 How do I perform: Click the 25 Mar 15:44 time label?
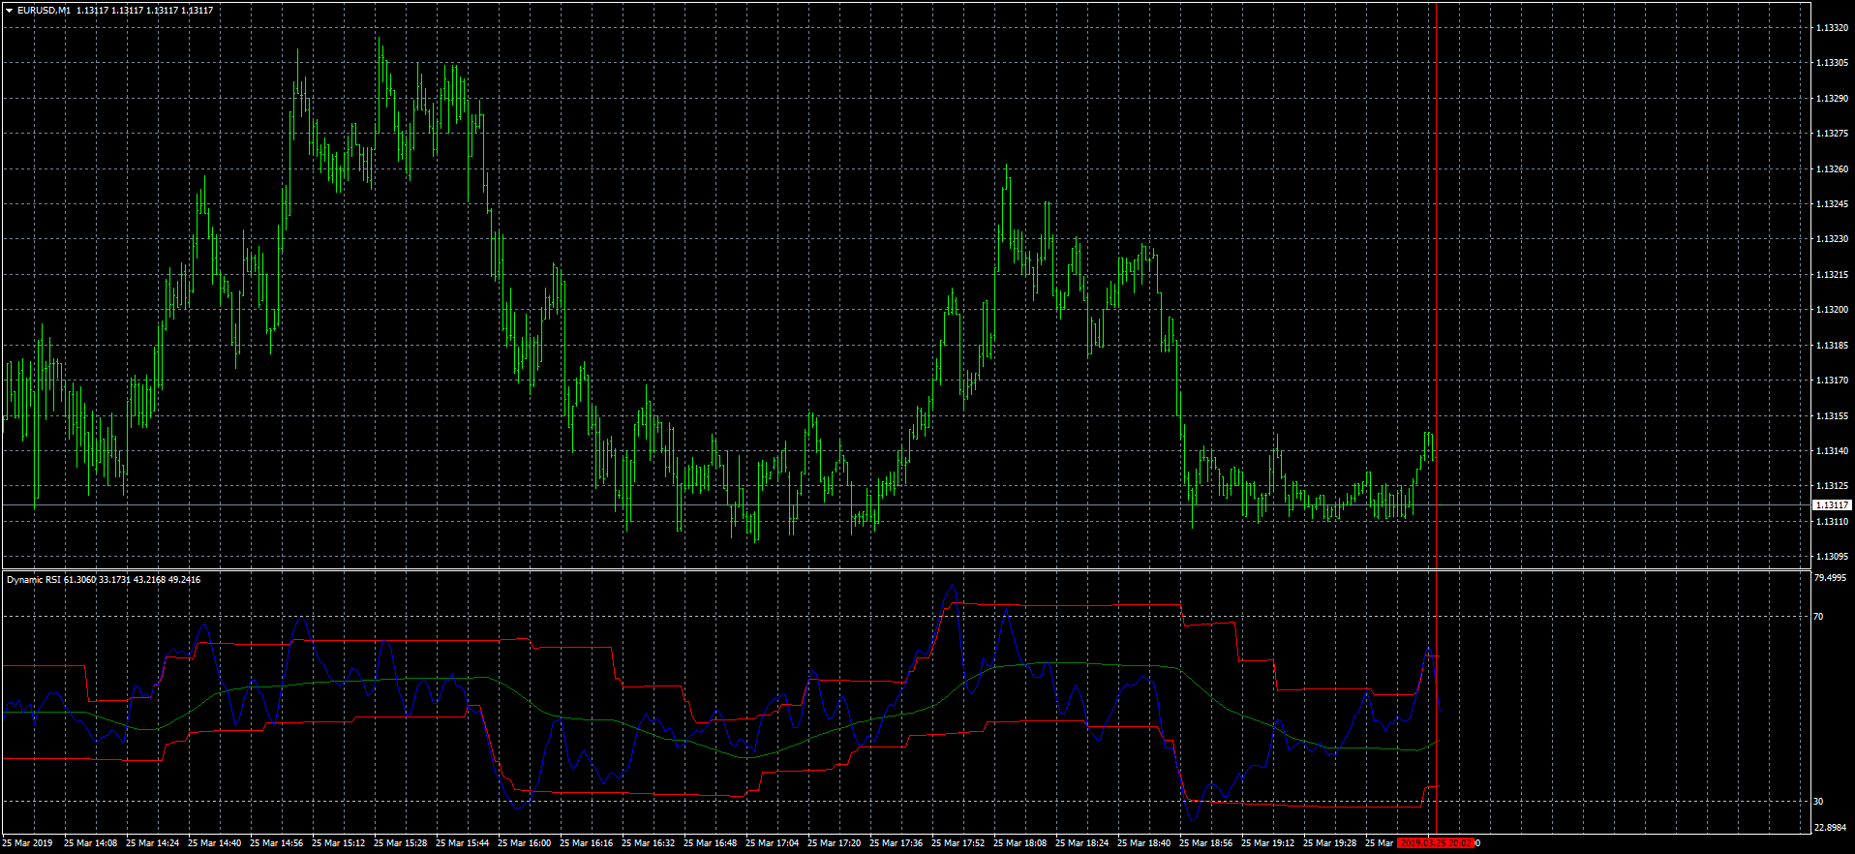click(x=463, y=843)
